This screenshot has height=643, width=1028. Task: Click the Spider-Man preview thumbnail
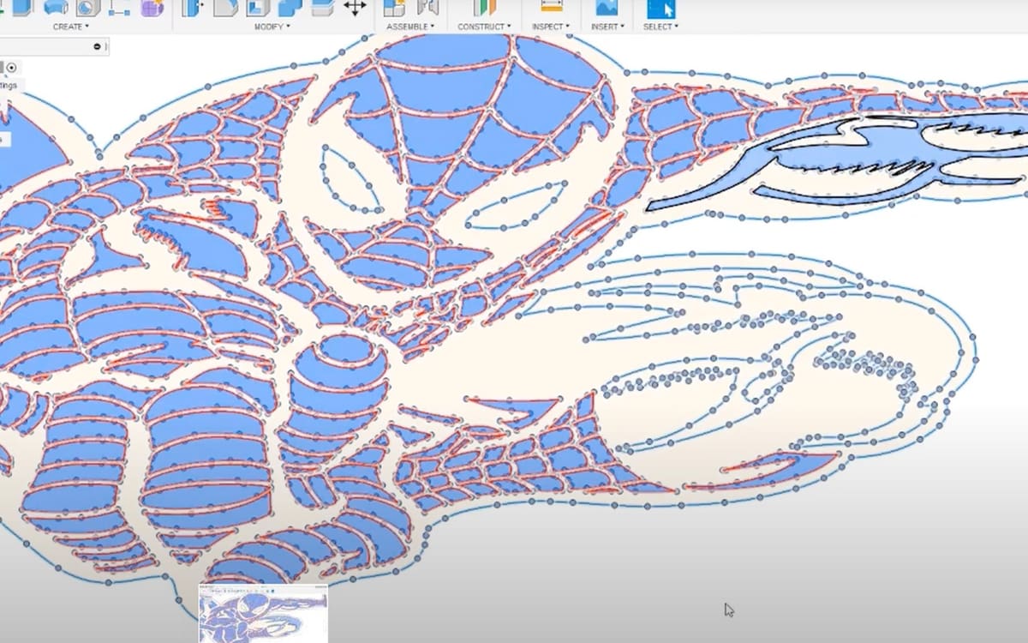point(263,613)
